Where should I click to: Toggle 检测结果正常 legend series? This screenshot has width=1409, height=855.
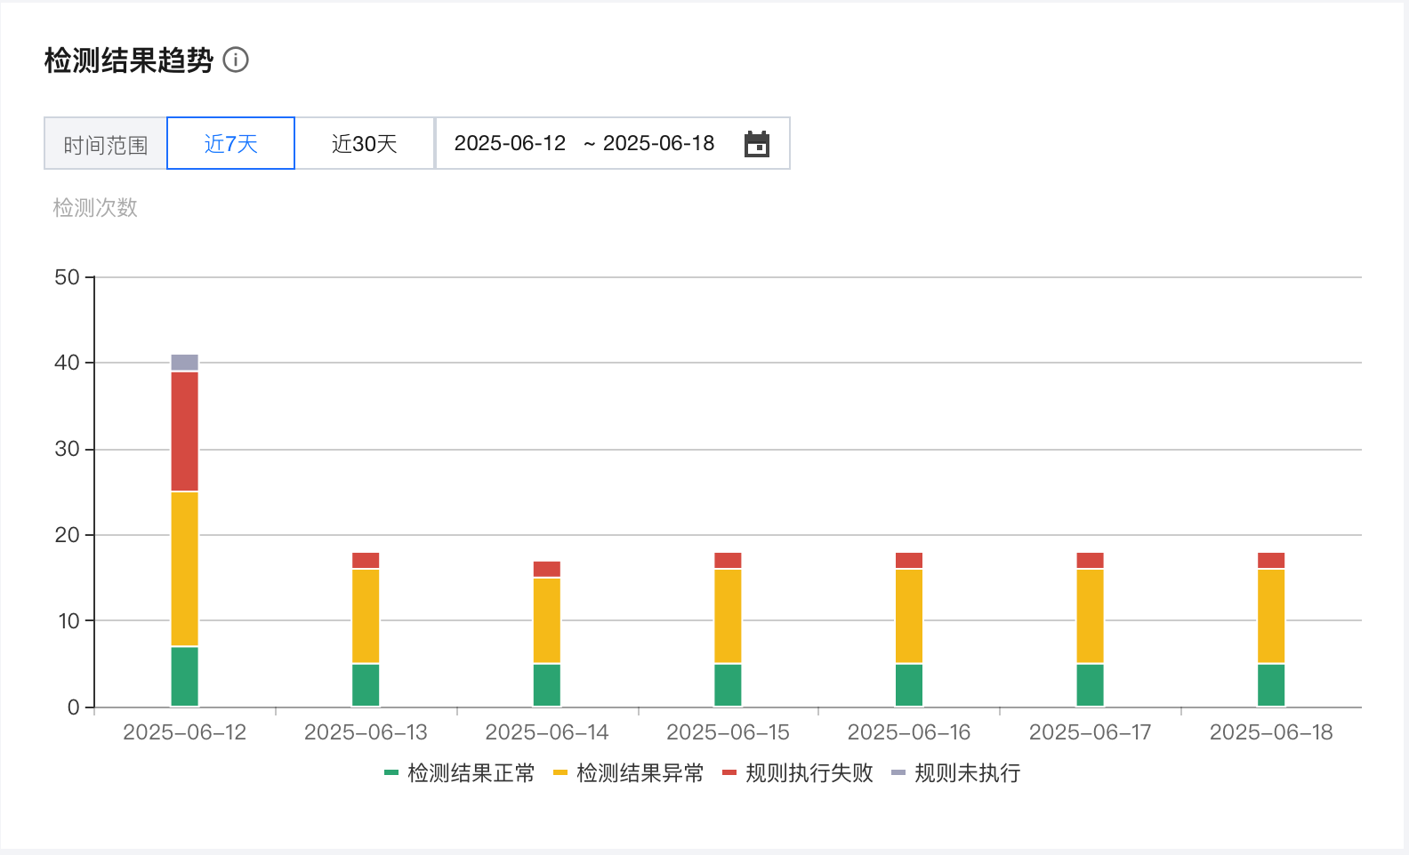tap(471, 773)
